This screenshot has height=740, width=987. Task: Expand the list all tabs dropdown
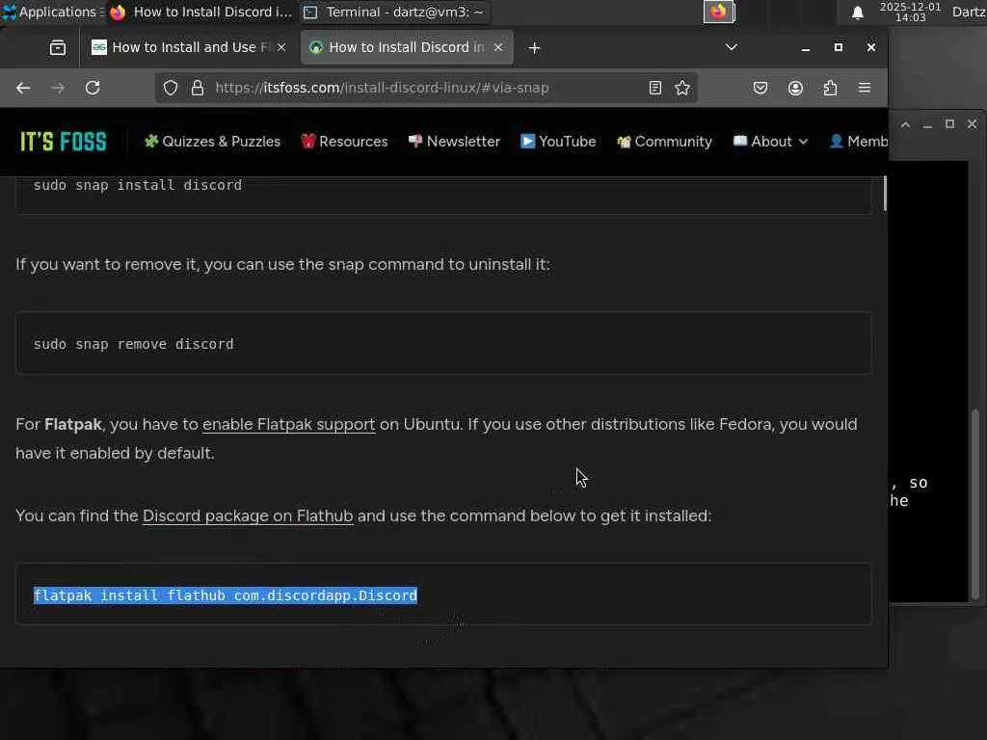tap(732, 47)
